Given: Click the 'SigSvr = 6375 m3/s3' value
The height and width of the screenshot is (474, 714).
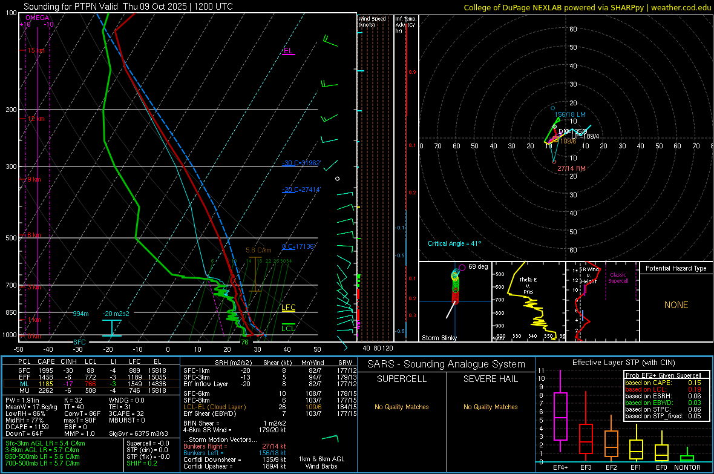Looking at the screenshot, I should click(x=139, y=433).
